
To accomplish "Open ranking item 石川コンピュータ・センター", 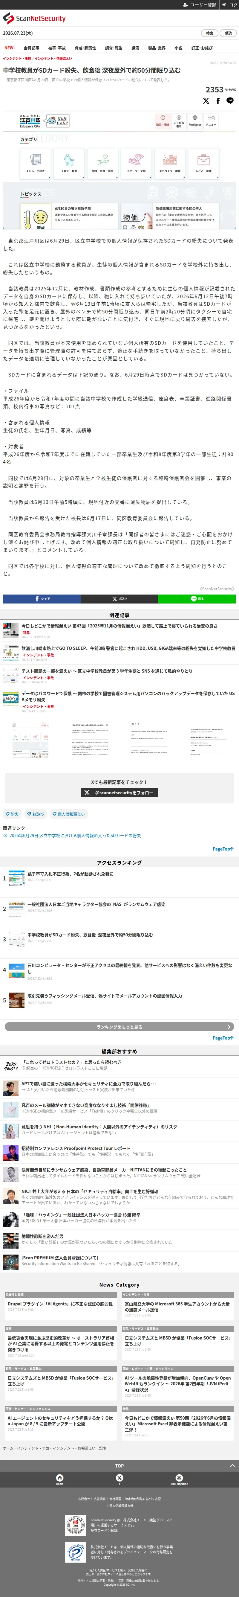I will point(129,968).
